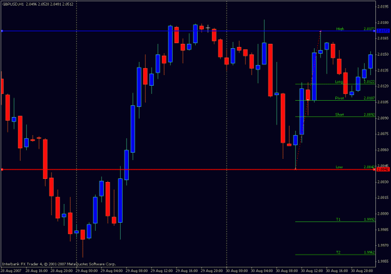Screen dimensions: 391x274
Task: Click the '30 Aug 20:00' time axis label
Action: [362, 270]
